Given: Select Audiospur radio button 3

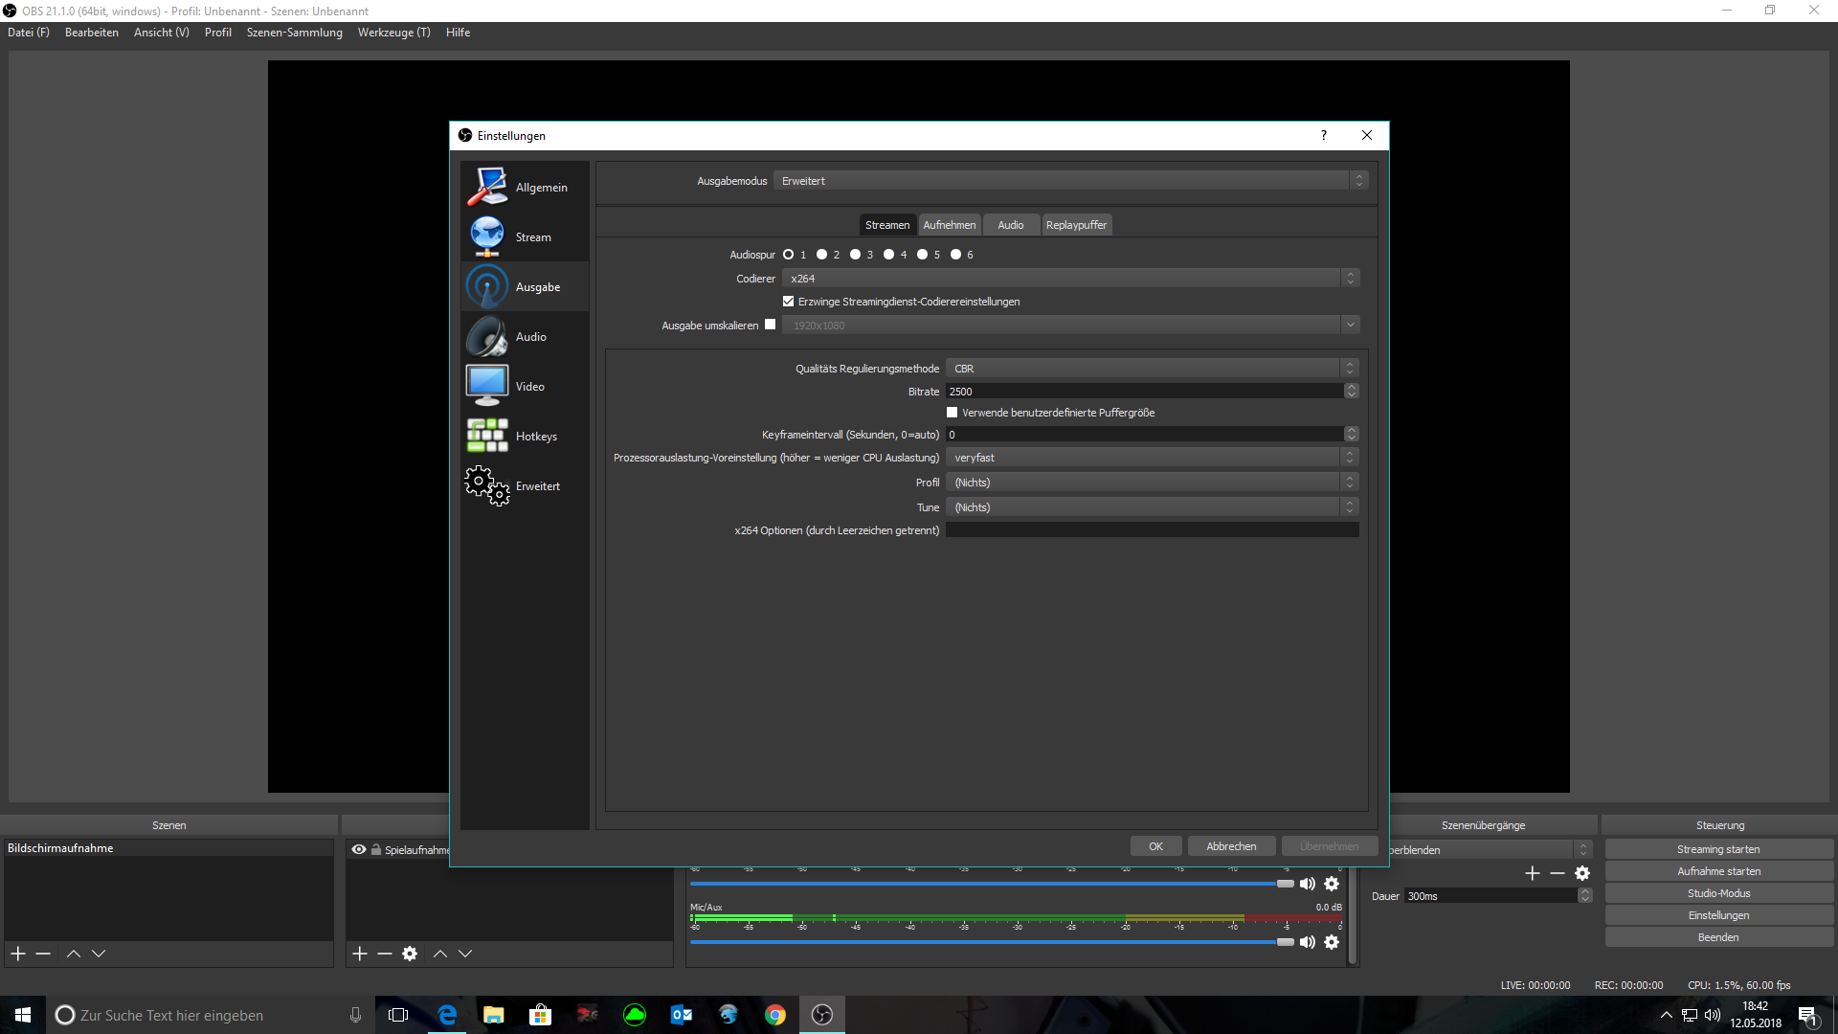Looking at the screenshot, I should point(856,255).
